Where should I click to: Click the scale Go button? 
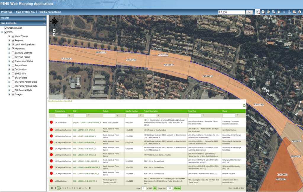[249, 12]
